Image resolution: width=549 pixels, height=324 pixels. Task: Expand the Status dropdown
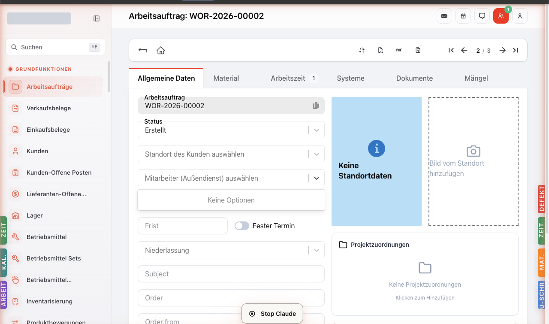[x=317, y=130]
